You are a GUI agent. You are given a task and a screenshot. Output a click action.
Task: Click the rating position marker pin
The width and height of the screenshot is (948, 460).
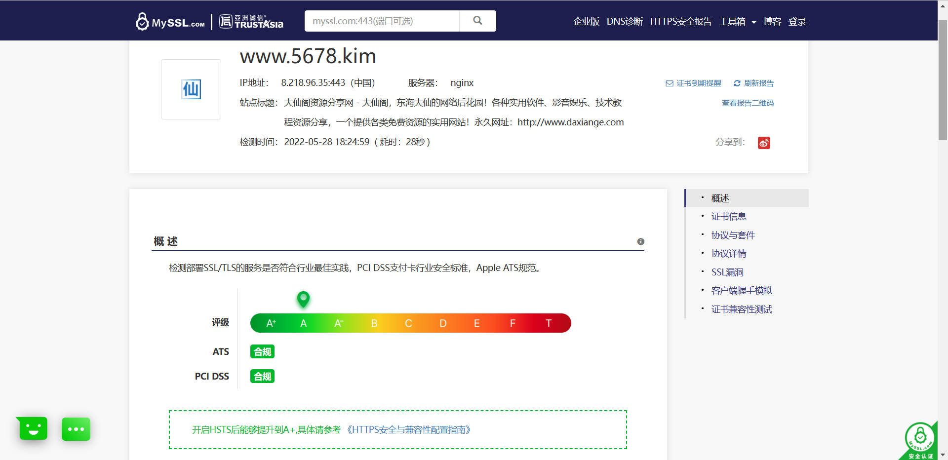pyautogui.click(x=303, y=299)
